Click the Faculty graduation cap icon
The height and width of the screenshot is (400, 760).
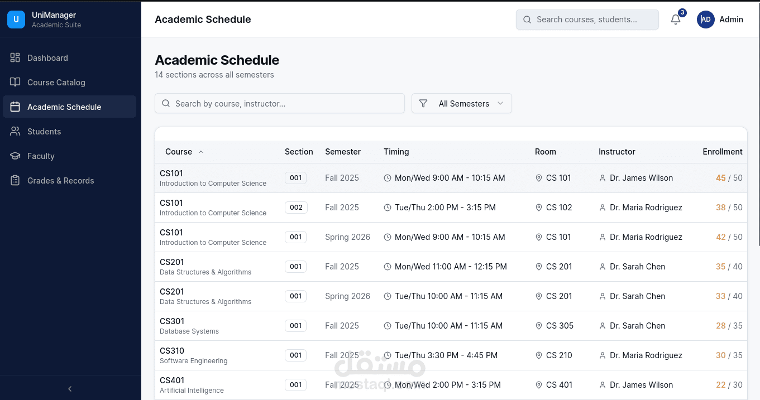tap(15, 156)
